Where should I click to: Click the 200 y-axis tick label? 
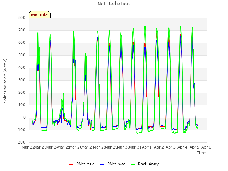tap(22, 93)
